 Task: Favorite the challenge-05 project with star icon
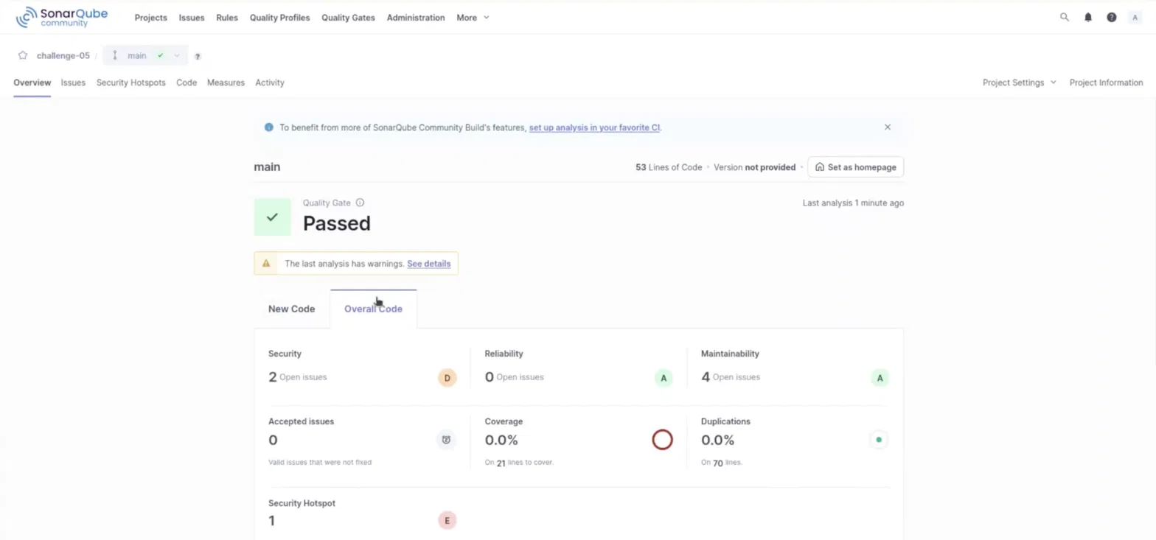click(23, 55)
